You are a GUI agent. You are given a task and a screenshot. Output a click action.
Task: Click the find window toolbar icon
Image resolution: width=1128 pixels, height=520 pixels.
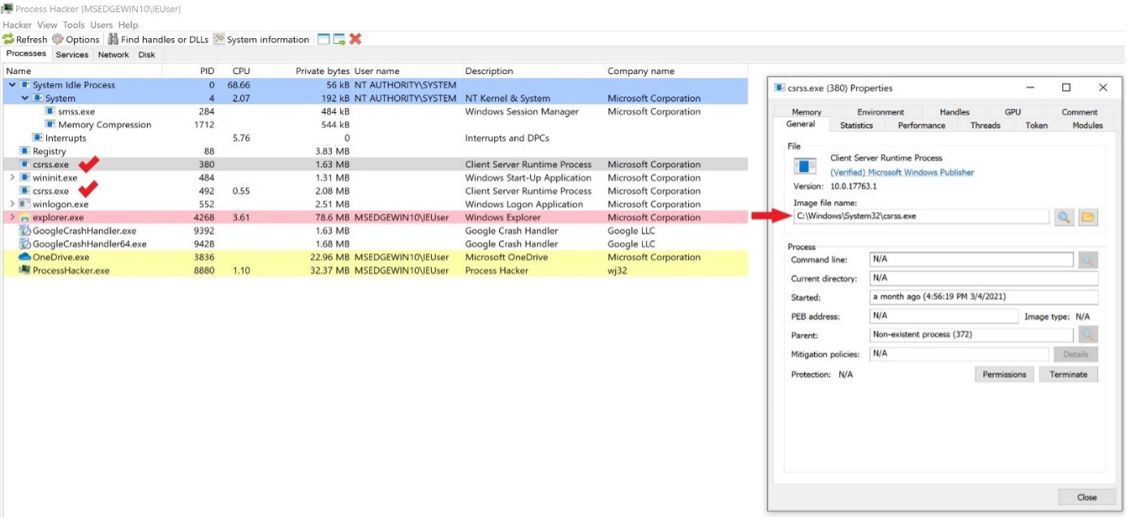324,39
